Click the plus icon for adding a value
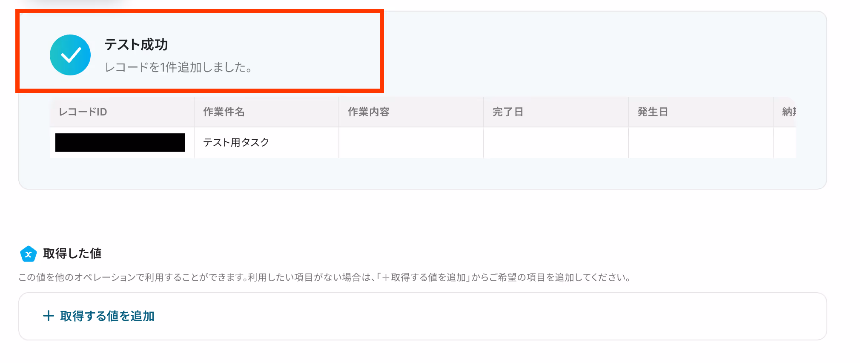 [x=48, y=316]
